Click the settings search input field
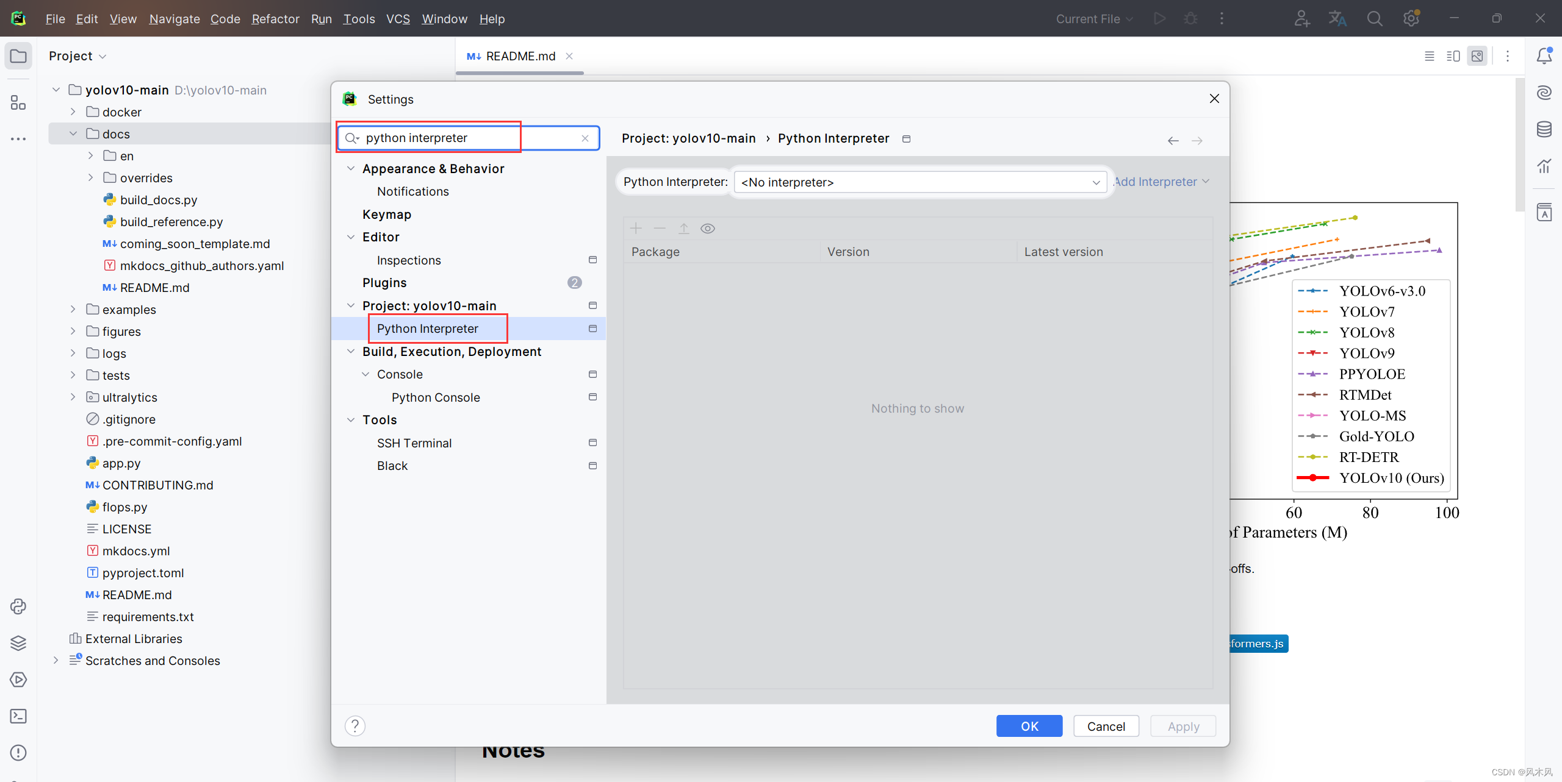 (x=469, y=138)
